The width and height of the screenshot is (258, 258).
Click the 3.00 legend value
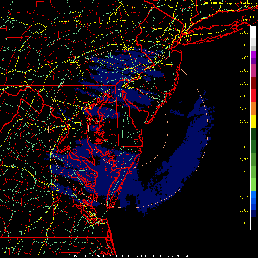click(244, 71)
